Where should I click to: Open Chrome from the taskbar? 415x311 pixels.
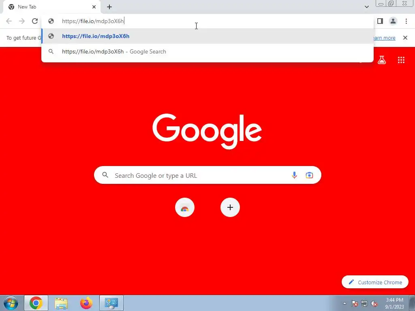pyautogui.click(x=36, y=303)
